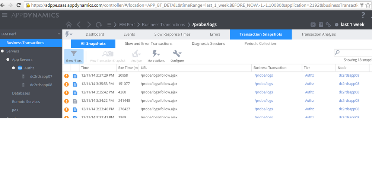372x175 pixels.
Task: Collapse the Authz tier node
Action: pyautogui.click(x=13, y=68)
